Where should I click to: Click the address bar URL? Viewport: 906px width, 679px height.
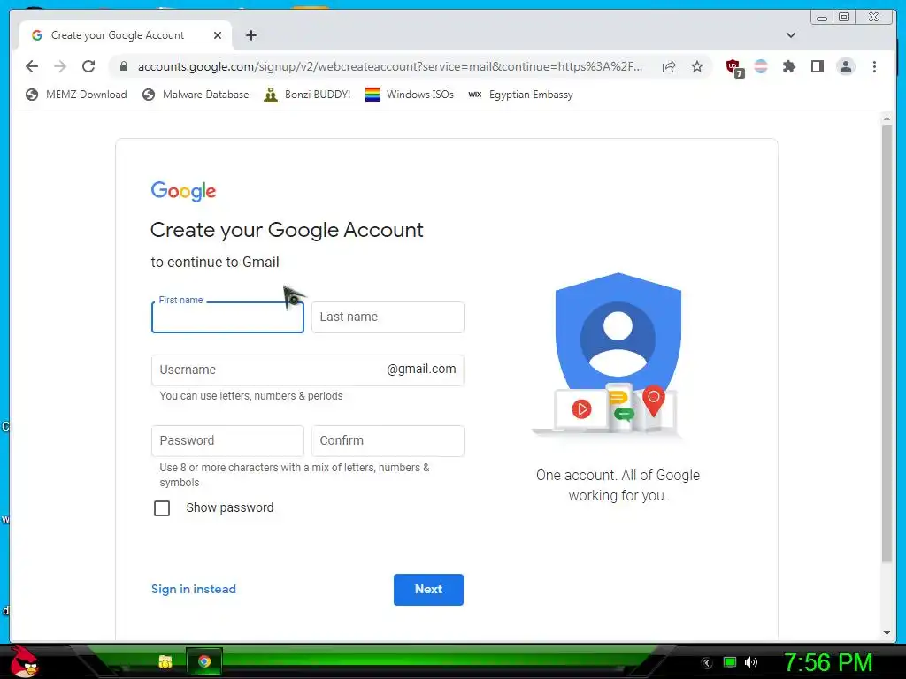point(390,66)
